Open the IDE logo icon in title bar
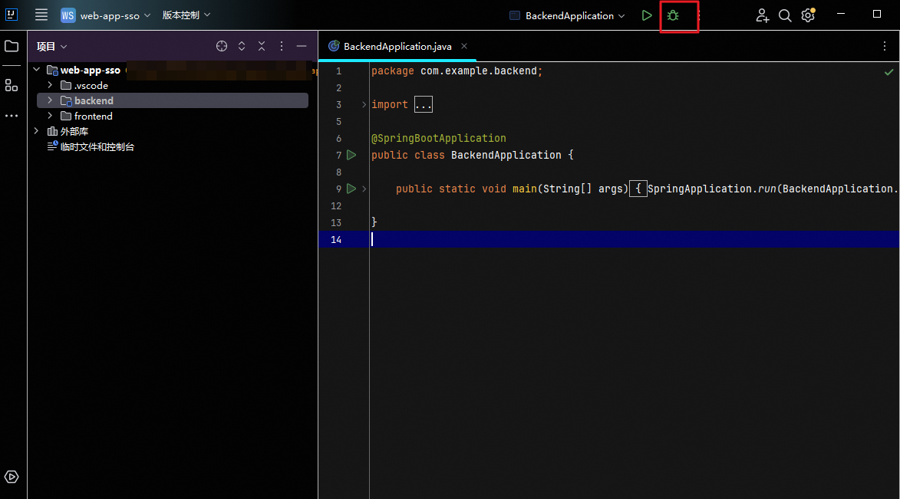 (12, 15)
